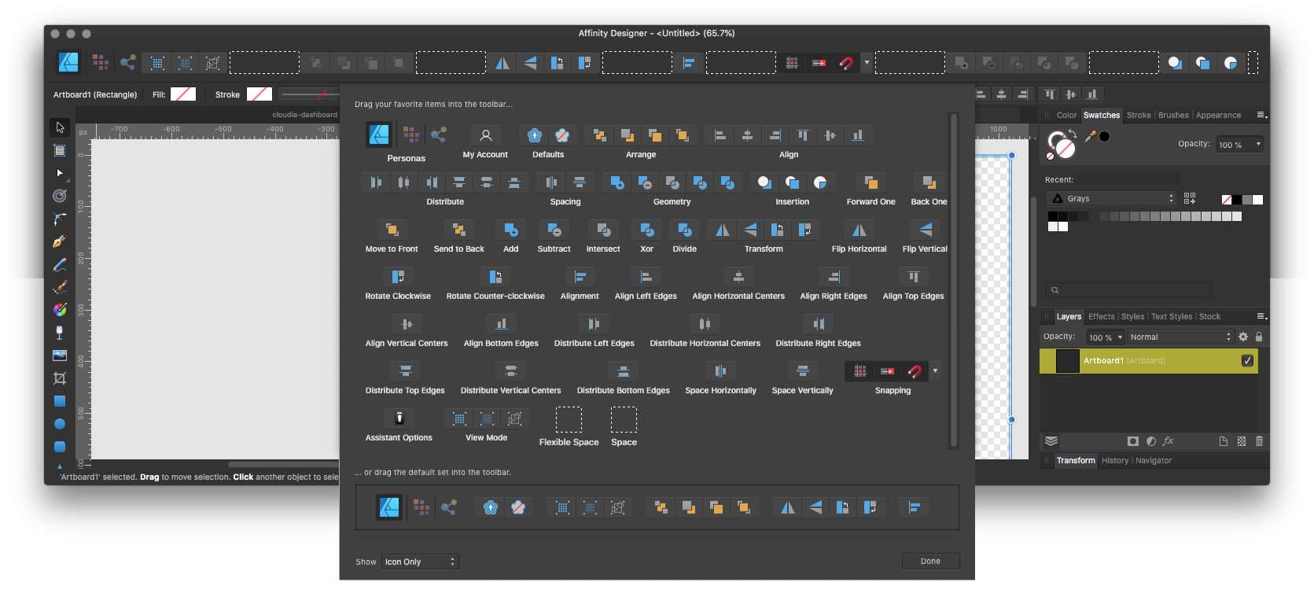Click the stroke width slider in context toolbar
This screenshot has height=608, width=1314.
pos(309,94)
